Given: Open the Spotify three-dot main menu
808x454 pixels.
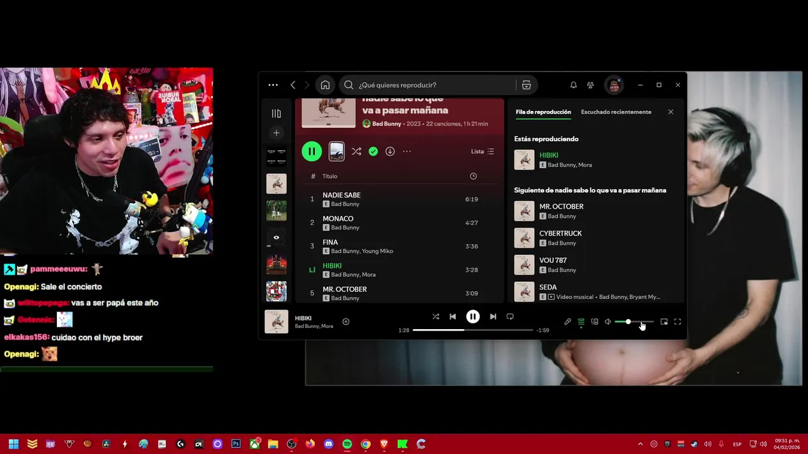Looking at the screenshot, I should coord(273,85).
